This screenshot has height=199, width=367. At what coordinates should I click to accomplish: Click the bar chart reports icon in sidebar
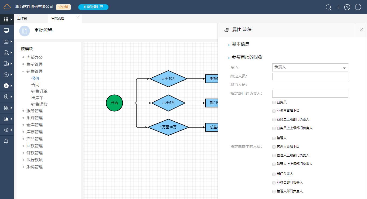[6, 119]
